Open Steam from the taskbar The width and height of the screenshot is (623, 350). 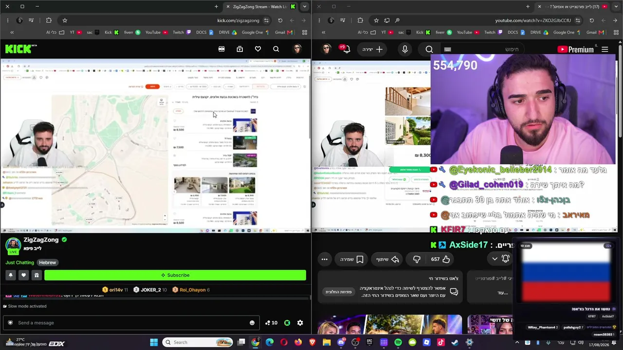pos(455,342)
